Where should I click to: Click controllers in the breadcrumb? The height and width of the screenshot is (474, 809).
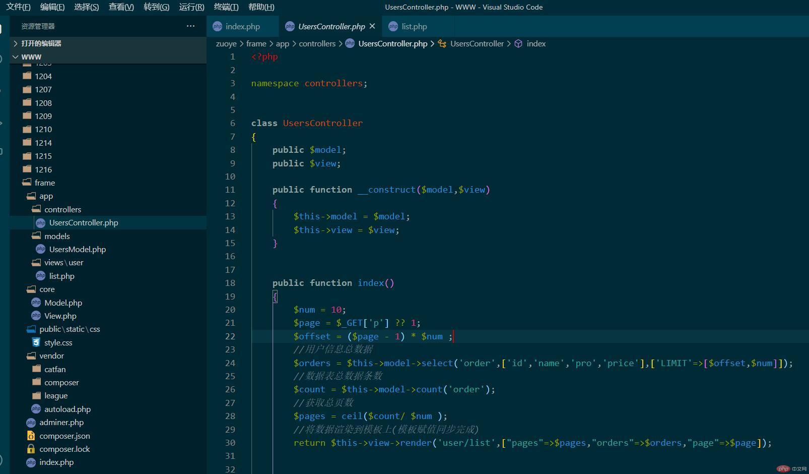pyautogui.click(x=317, y=44)
